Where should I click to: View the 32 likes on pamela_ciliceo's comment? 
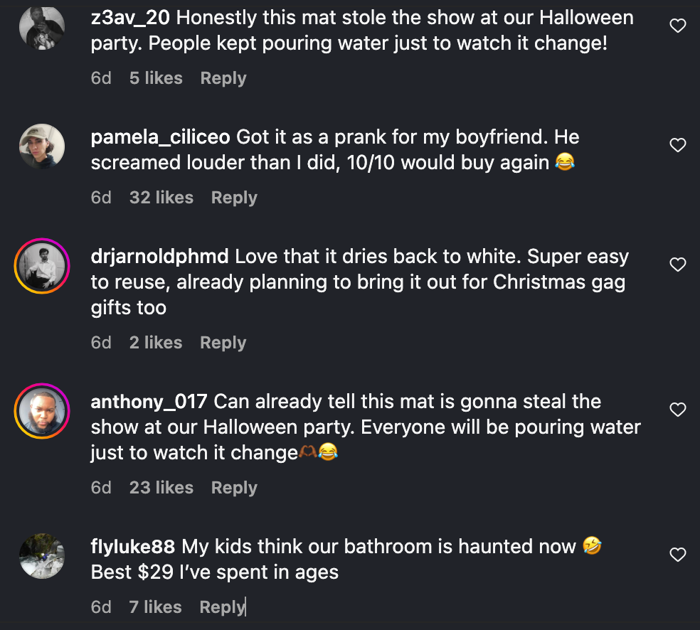[161, 198]
